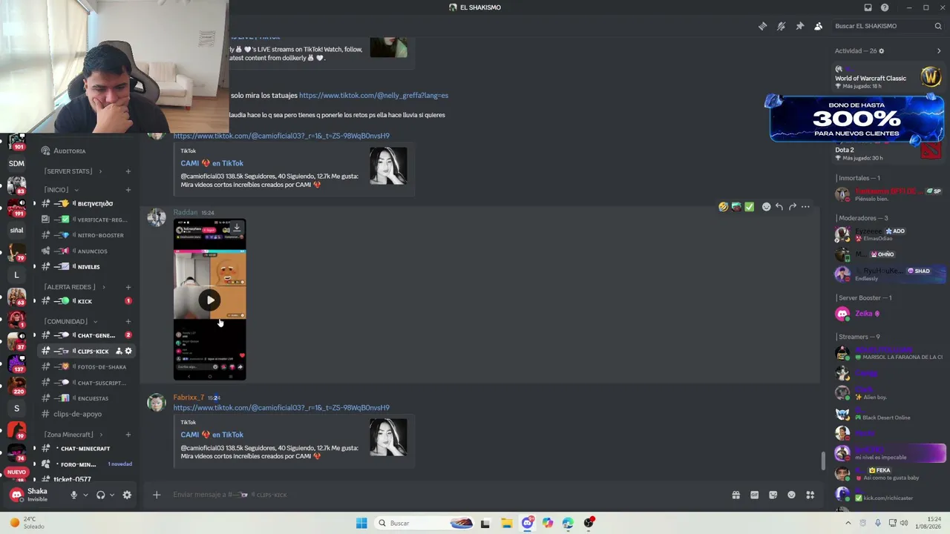Open the Threads icon in channel header
950x534 pixels.
(762, 26)
